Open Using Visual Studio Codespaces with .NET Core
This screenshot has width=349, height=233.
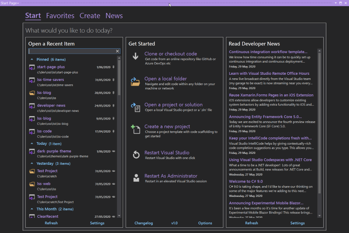click(270, 160)
